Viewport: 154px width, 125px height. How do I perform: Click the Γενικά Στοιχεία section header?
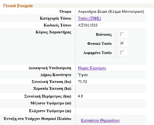18,6
